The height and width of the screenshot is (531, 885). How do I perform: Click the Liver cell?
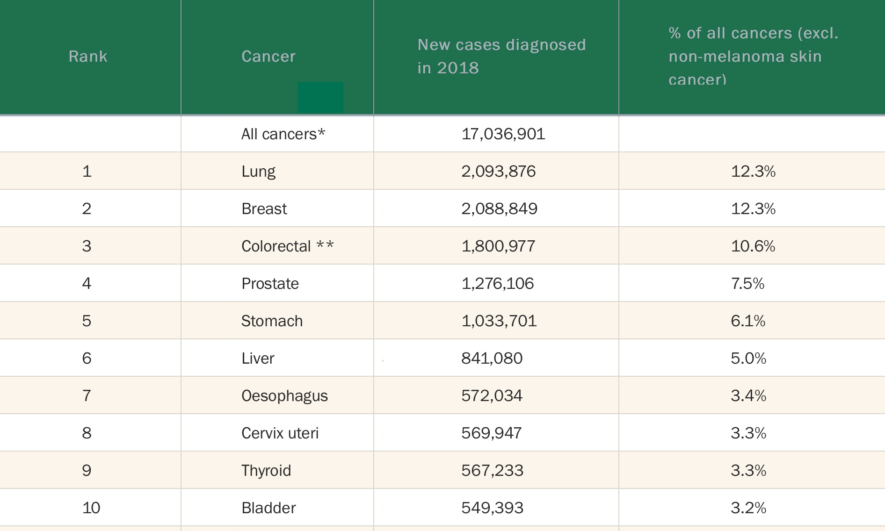coord(258,358)
